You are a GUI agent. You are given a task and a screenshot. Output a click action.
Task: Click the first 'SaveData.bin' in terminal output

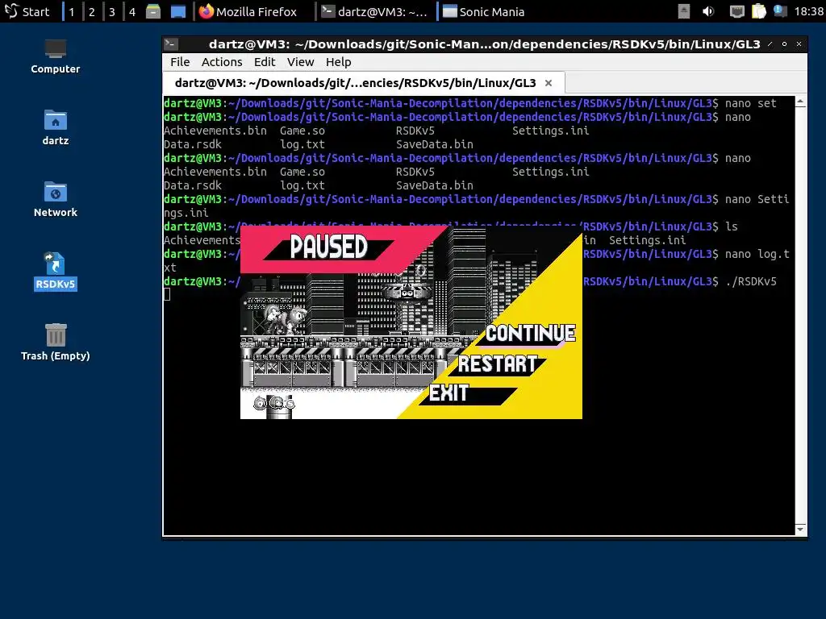tap(435, 144)
